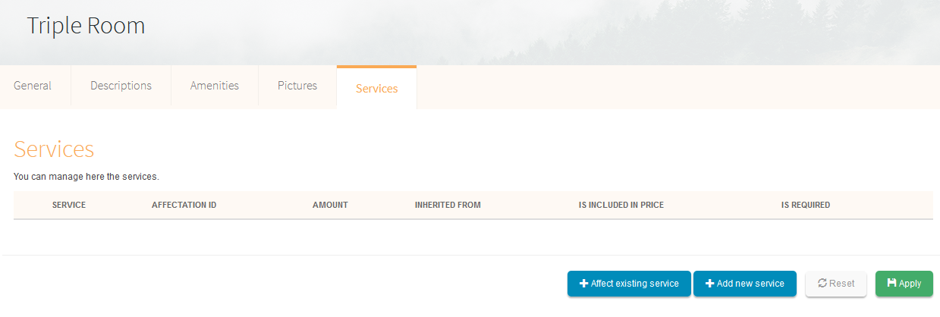Select the Amount column header

[x=330, y=205]
